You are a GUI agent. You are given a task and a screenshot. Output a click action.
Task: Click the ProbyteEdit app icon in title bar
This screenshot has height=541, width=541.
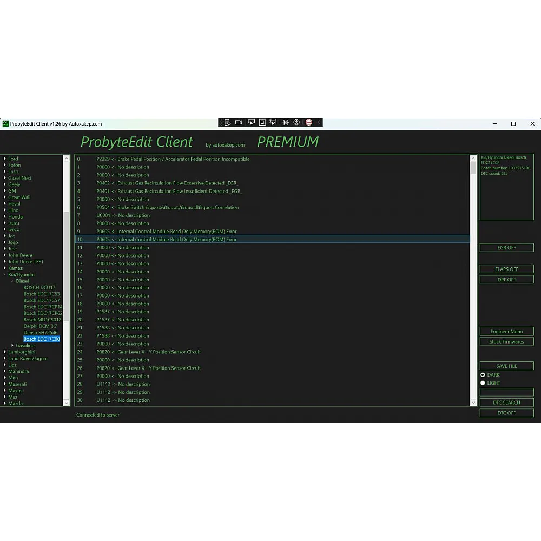pos(5,123)
